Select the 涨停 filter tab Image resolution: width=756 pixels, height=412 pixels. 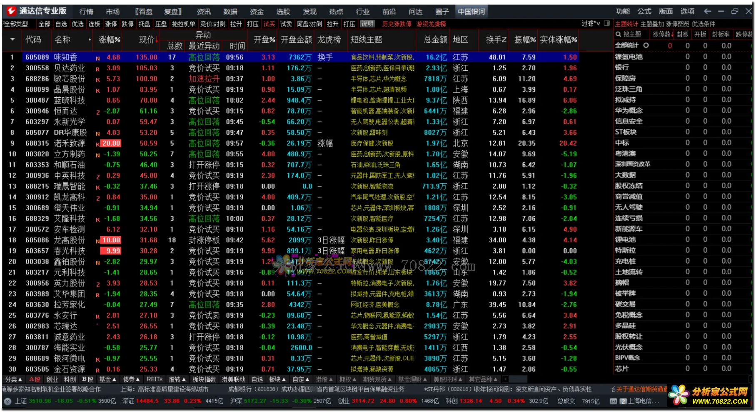(x=111, y=24)
